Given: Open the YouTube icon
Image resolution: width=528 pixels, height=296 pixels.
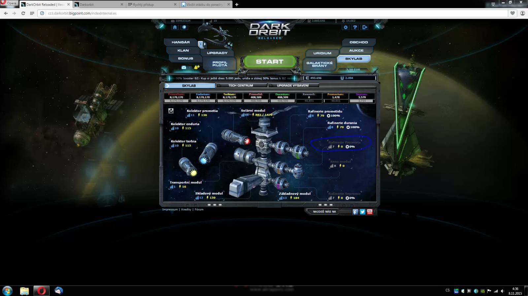Looking at the screenshot, I should tap(370, 212).
